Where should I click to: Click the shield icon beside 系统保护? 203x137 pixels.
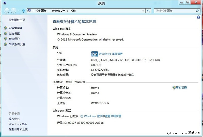coord(5,39)
